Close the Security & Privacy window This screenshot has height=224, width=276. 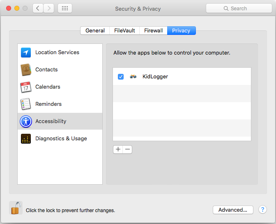point(9,8)
